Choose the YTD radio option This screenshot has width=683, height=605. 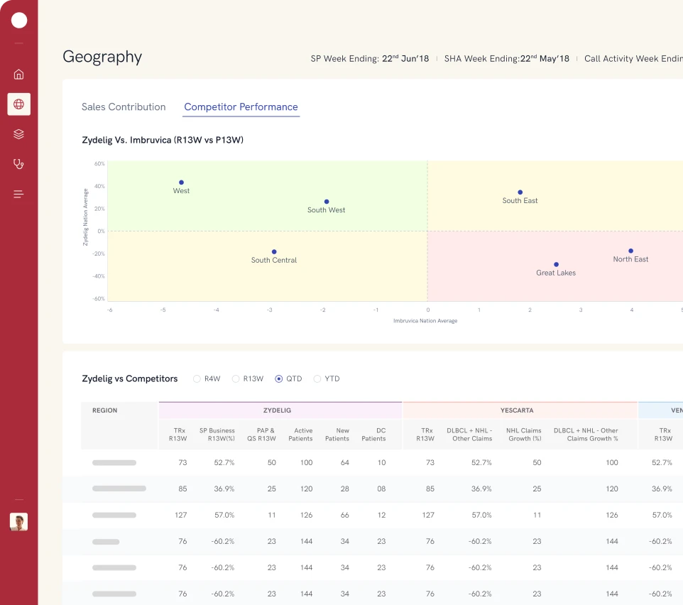pyautogui.click(x=317, y=378)
